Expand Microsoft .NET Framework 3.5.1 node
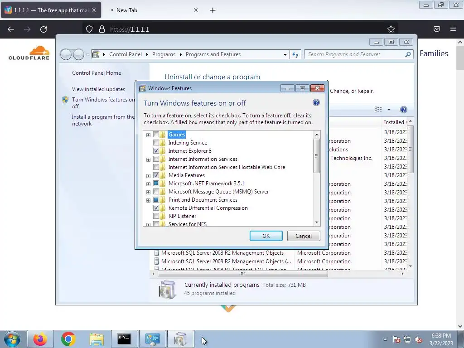 click(148, 184)
